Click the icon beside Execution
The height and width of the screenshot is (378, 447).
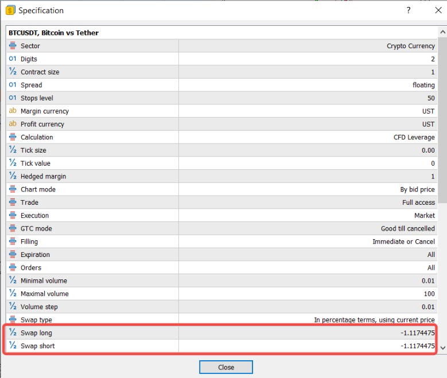click(x=13, y=215)
